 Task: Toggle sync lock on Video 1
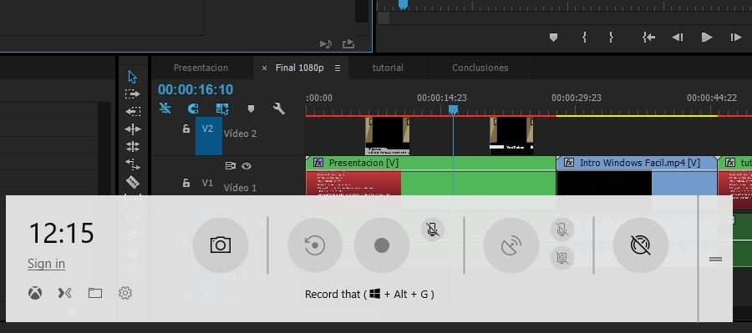coord(231,166)
